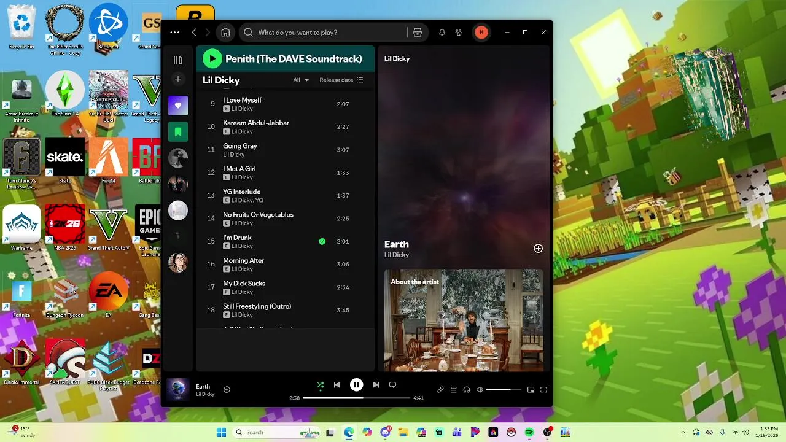The image size is (786, 442).
Task: Open File Explorer from taskbar
Action: pyautogui.click(x=403, y=432)
